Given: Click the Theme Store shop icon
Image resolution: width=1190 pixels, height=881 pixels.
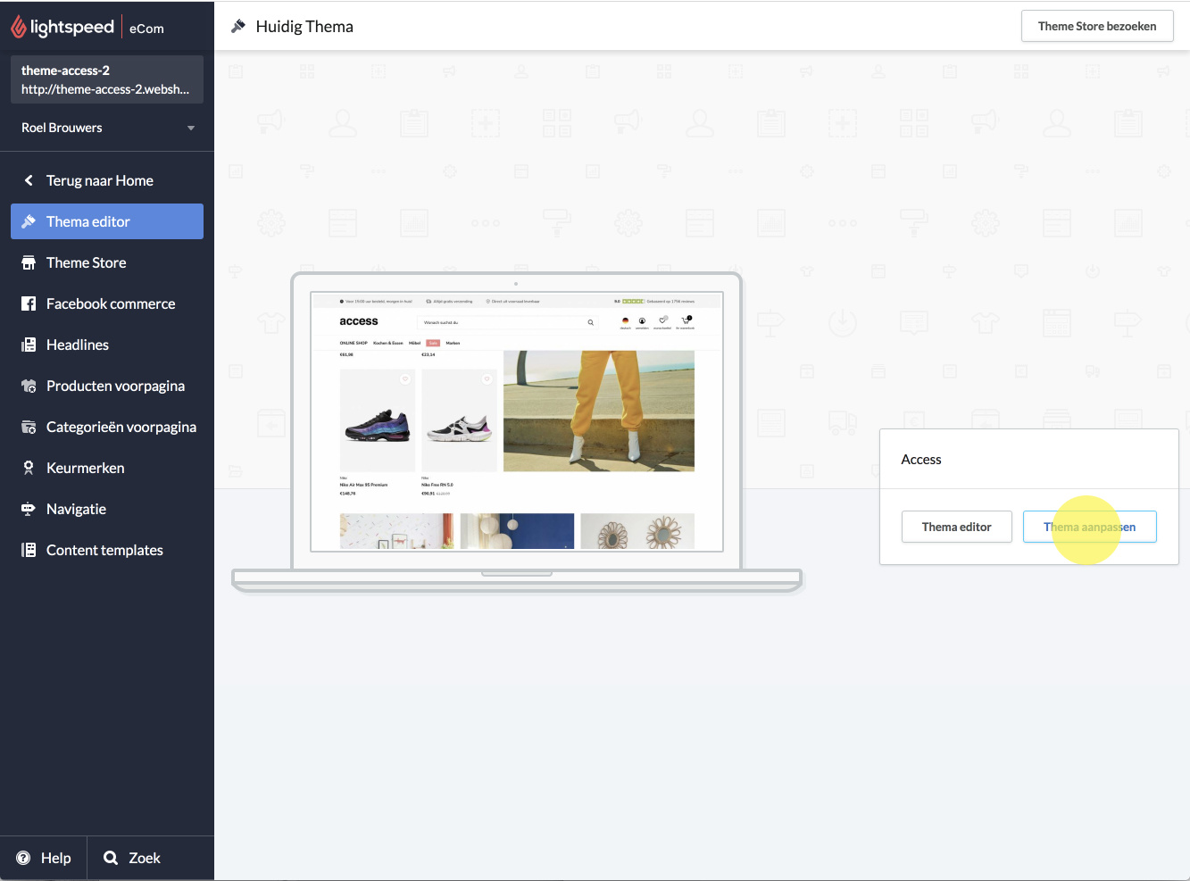Looking at the screenshot, I should [29, 262].
